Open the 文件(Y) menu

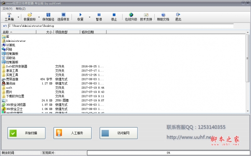[7, 9]
